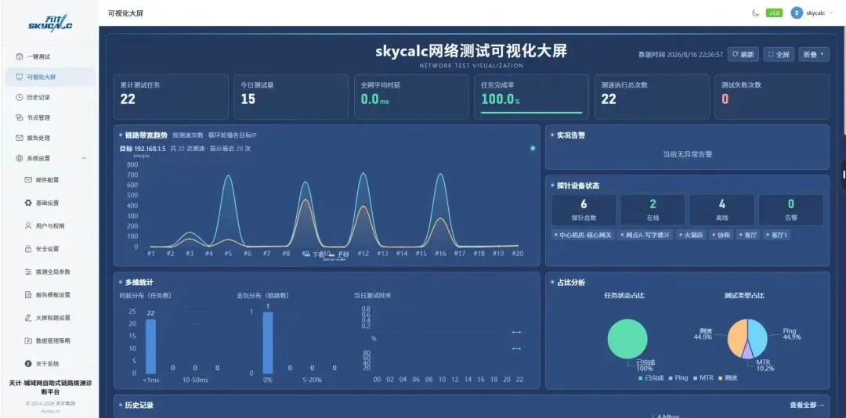
Task: Click the 客厅1 probe tag
Action: 778,235
